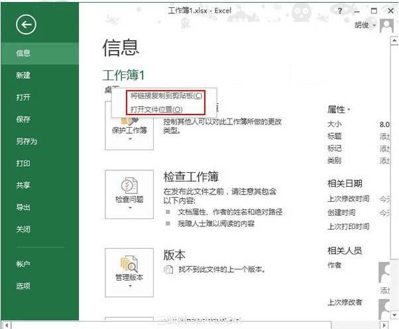Click the 大小 property label
The image size is (399, 329).
[334, 124]
